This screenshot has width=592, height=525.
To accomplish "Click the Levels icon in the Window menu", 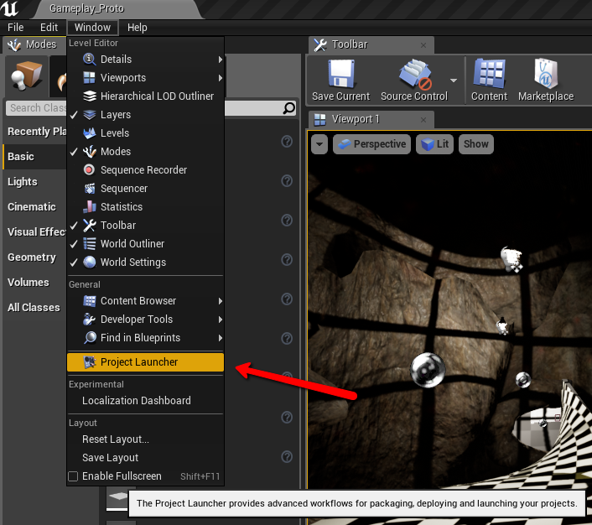I will (90, 133).
